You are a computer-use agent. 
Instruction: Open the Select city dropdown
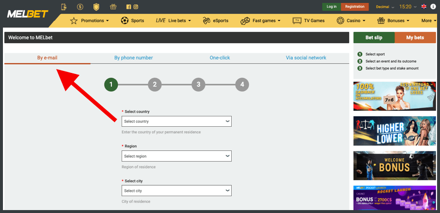[176, 190]
